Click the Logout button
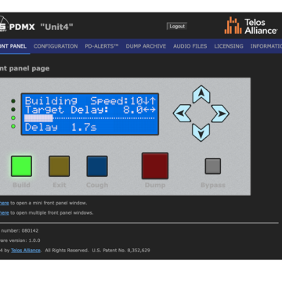Screen dimensions: 282x282 [177, 26]
